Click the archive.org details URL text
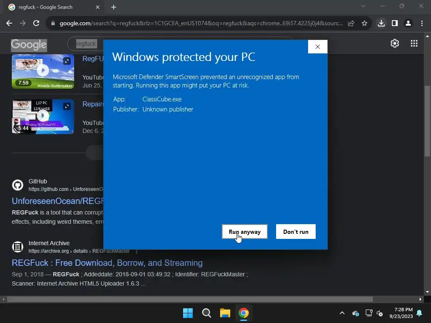Screen dimensions: 431x323 (79, 251)
